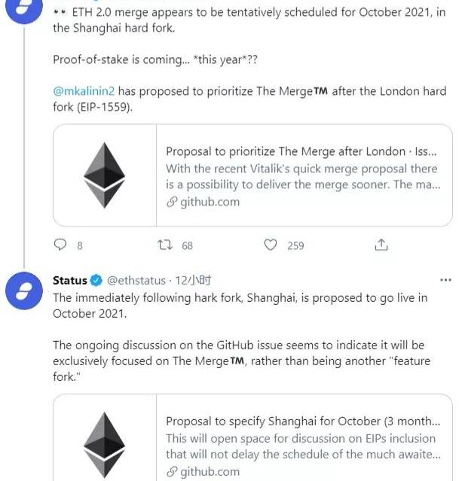Retweet the ETH 2.0 merge tweet
This screenshot has width=462, height=481.
point(164,245)
